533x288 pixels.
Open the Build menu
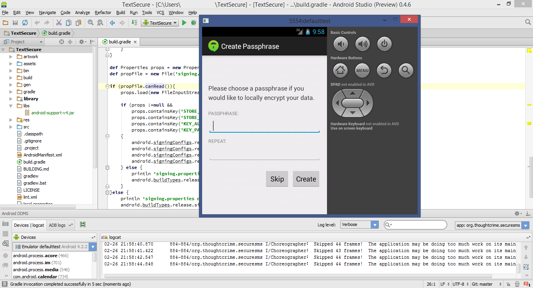[121, 12]
